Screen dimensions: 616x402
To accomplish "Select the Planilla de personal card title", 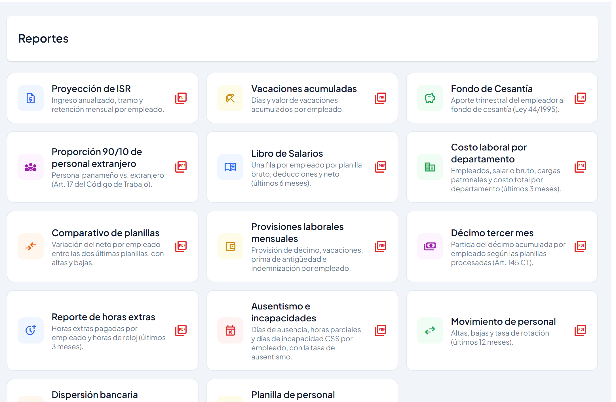I will pyautogui.click(x=293, y=395).
